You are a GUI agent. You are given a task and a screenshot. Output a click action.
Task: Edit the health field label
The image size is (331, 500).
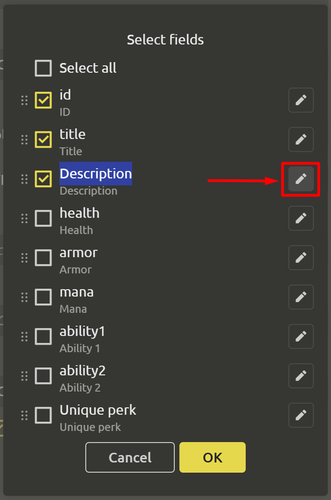coord(301,218)
